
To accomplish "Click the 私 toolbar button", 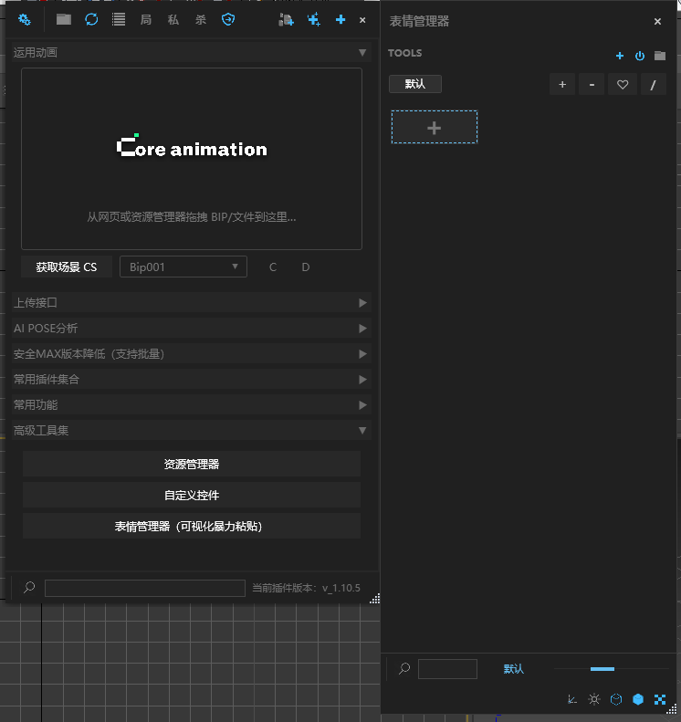I will [173, 19].
